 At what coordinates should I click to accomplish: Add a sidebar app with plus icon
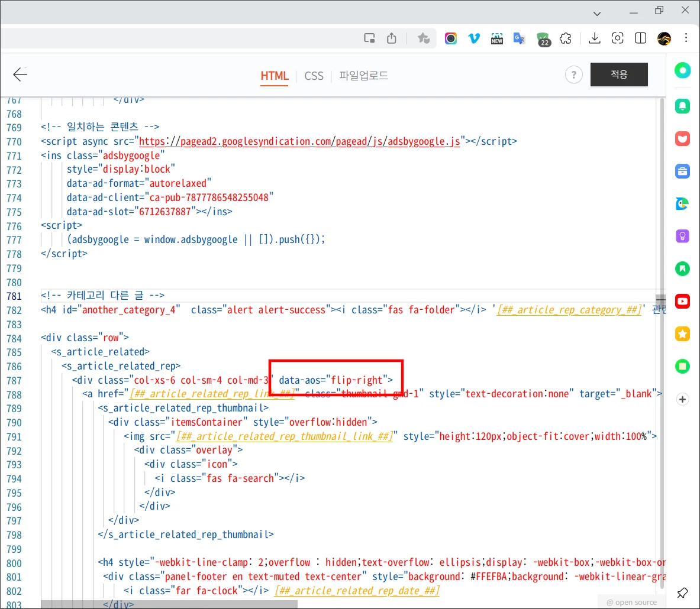click(x=683, y=399)
